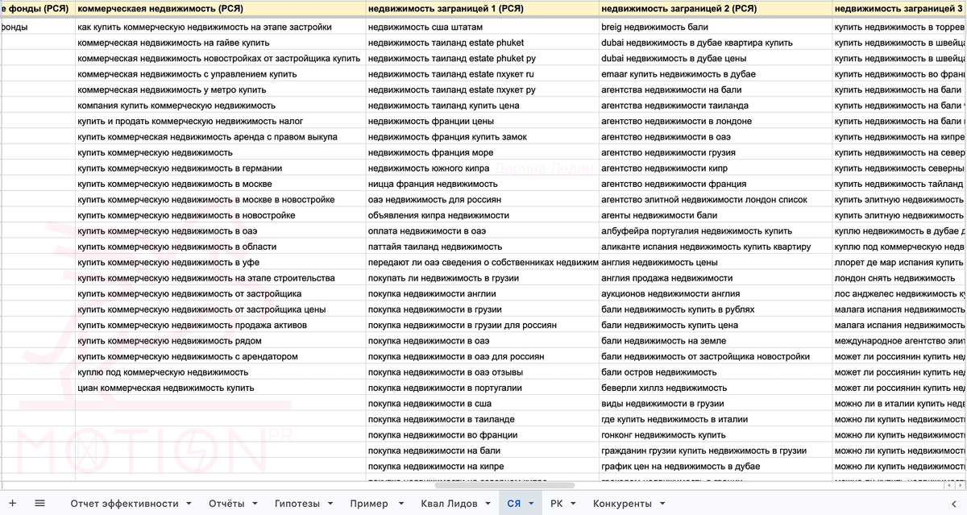
Task: Open dropdown arrow of СЯ tab
Action: click(x=531, y=504)
